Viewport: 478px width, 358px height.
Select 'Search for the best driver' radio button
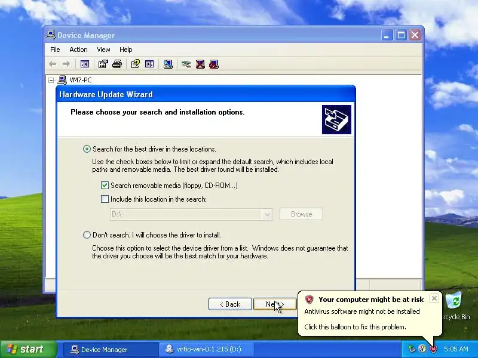[87, 149]
